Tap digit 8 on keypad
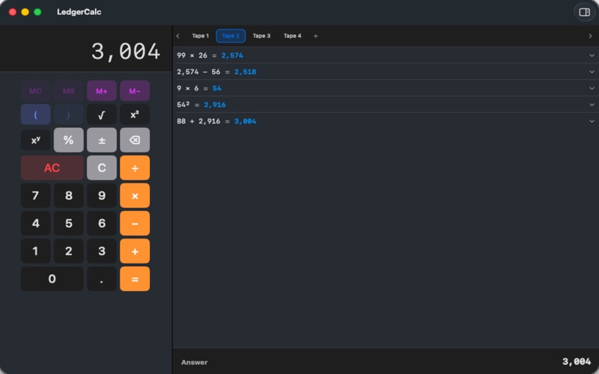Image resolution: width=599 pixels, height=374 pixels. 69,196
